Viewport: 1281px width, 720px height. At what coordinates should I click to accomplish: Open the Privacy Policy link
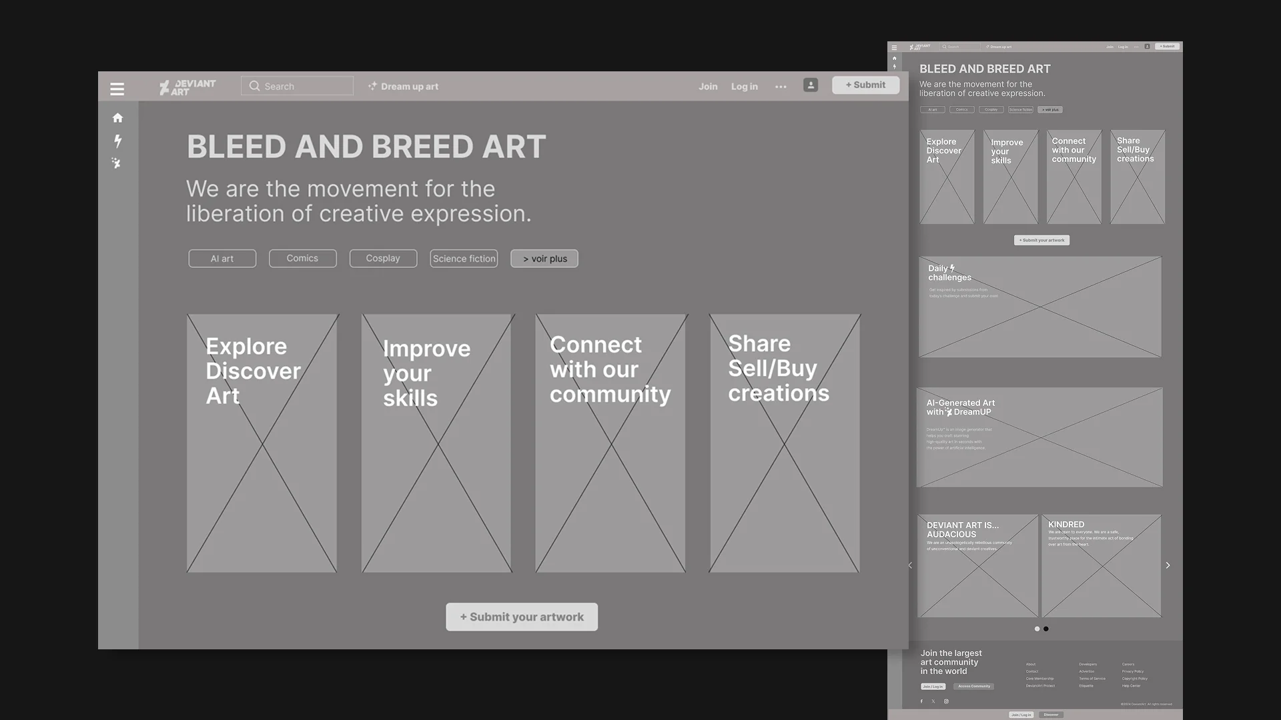point(1134,671)
